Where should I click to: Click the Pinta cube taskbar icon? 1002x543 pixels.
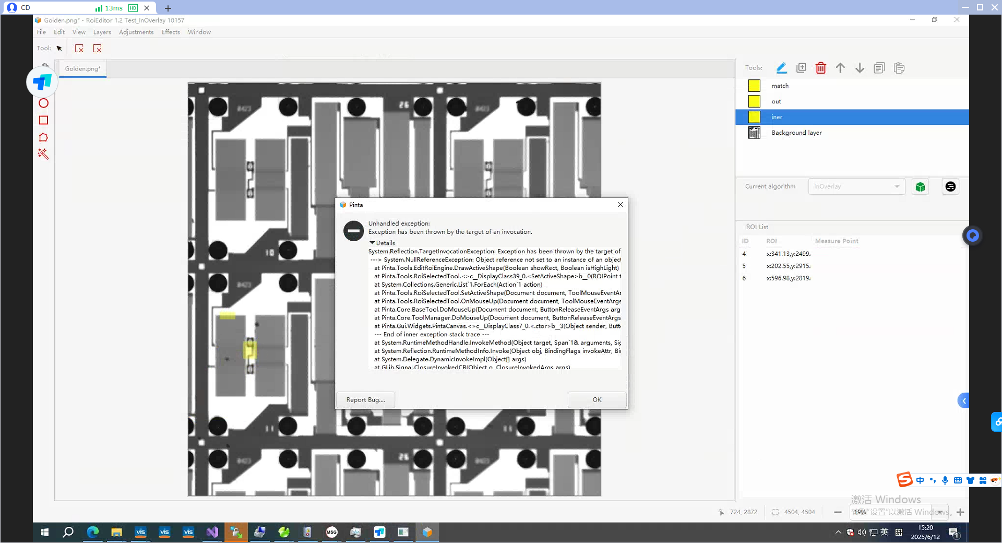[427, 532]
